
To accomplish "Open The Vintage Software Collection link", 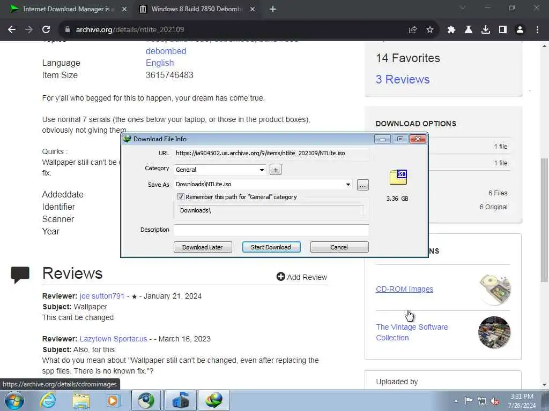I will (412, 332).
